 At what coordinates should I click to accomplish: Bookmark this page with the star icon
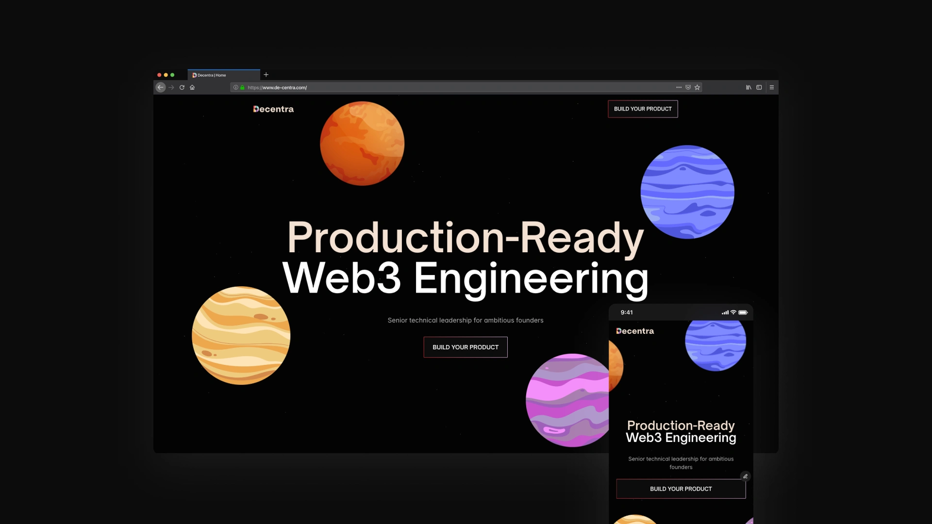[697, 87]
